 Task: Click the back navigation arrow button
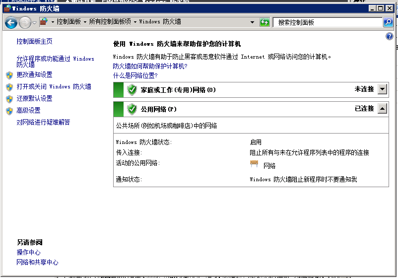pyautogui.click(x=11, y=22)
